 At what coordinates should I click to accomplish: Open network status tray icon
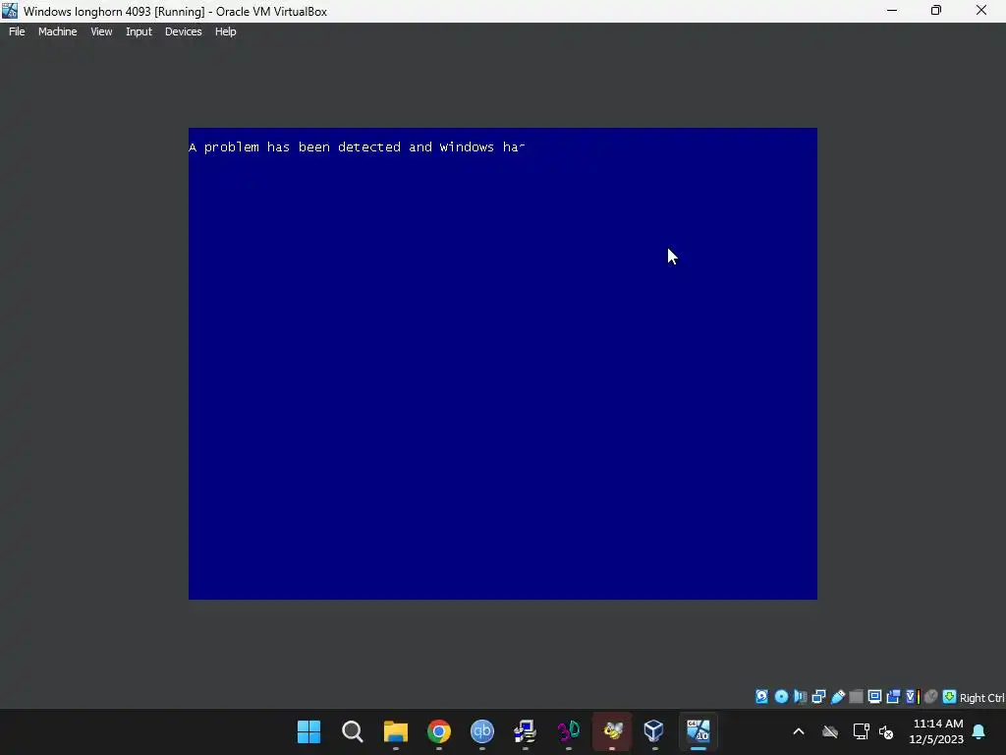click(x=861, y=731)
